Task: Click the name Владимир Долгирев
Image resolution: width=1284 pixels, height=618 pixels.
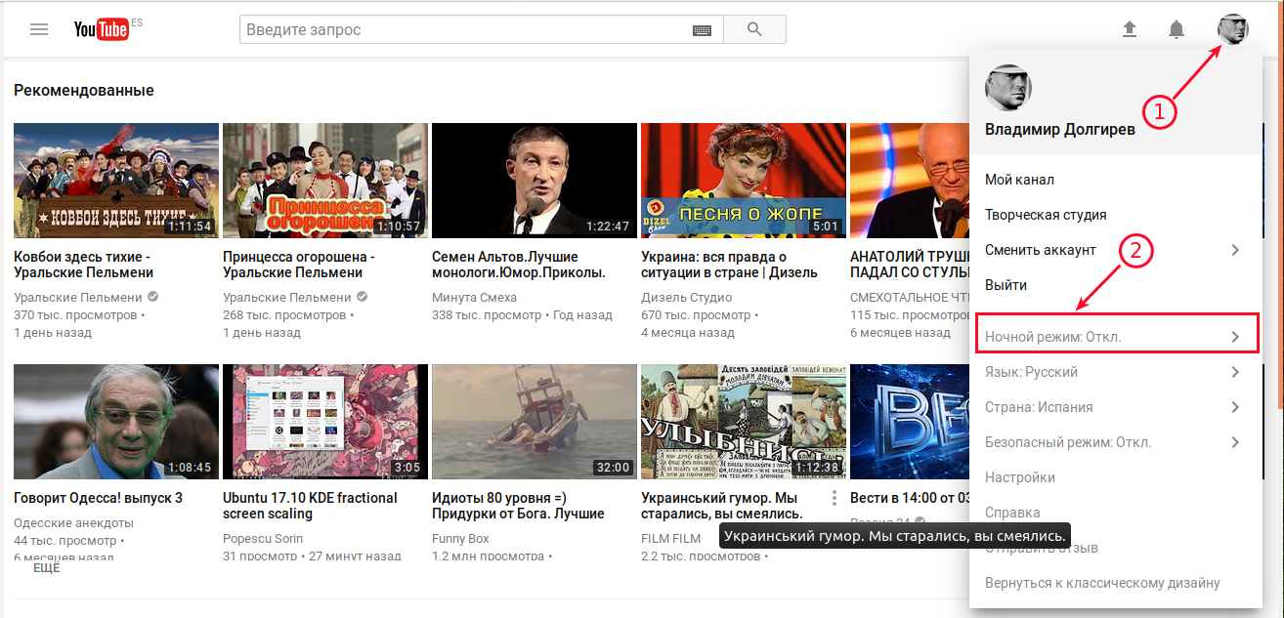Action: pos(1060,130)
